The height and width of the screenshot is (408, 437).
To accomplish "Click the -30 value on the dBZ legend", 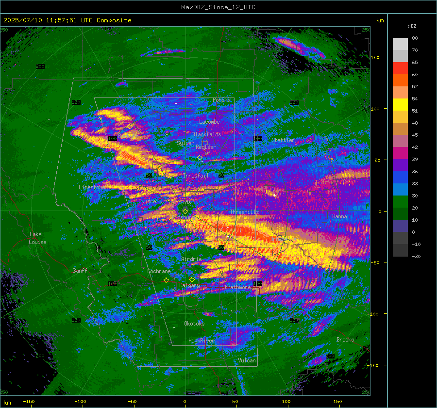I will (416, 256).
